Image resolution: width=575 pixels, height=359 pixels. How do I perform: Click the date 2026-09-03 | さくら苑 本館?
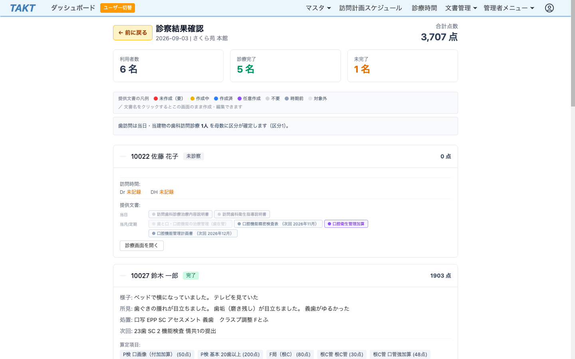192,38
